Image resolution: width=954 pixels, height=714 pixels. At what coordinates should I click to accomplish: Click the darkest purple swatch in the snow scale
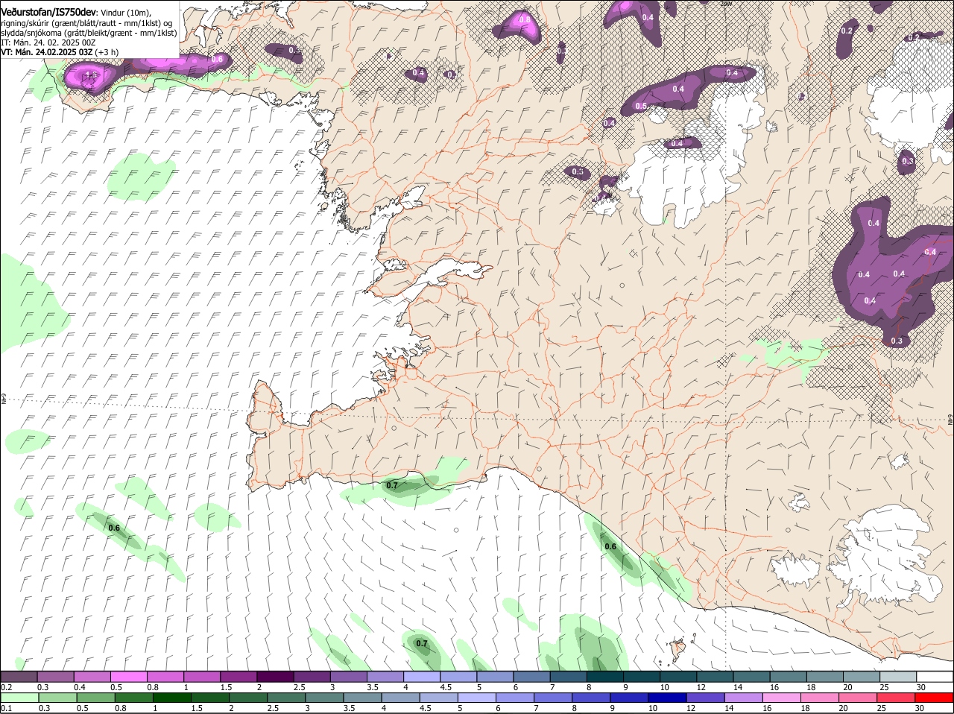[277, 676]
